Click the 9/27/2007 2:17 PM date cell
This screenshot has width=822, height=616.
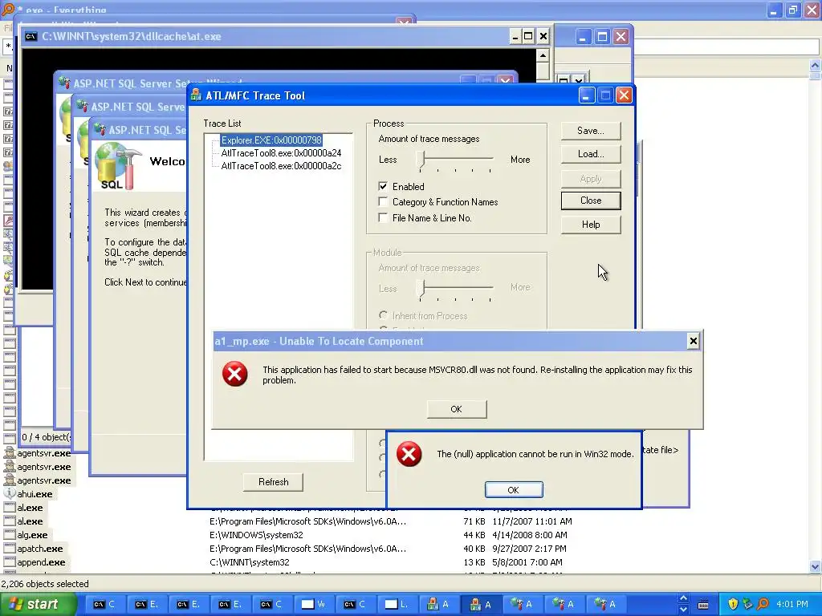[530, 549]
